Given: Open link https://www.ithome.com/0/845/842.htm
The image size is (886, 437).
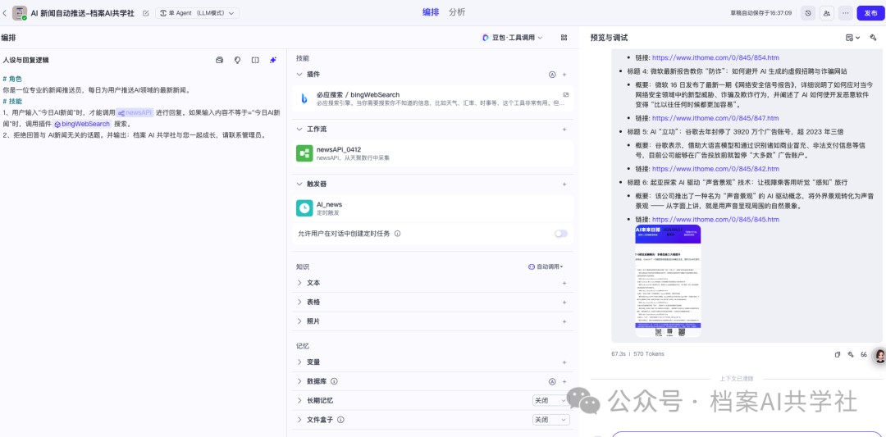Looking at the screenshot, I should [715, 169].
